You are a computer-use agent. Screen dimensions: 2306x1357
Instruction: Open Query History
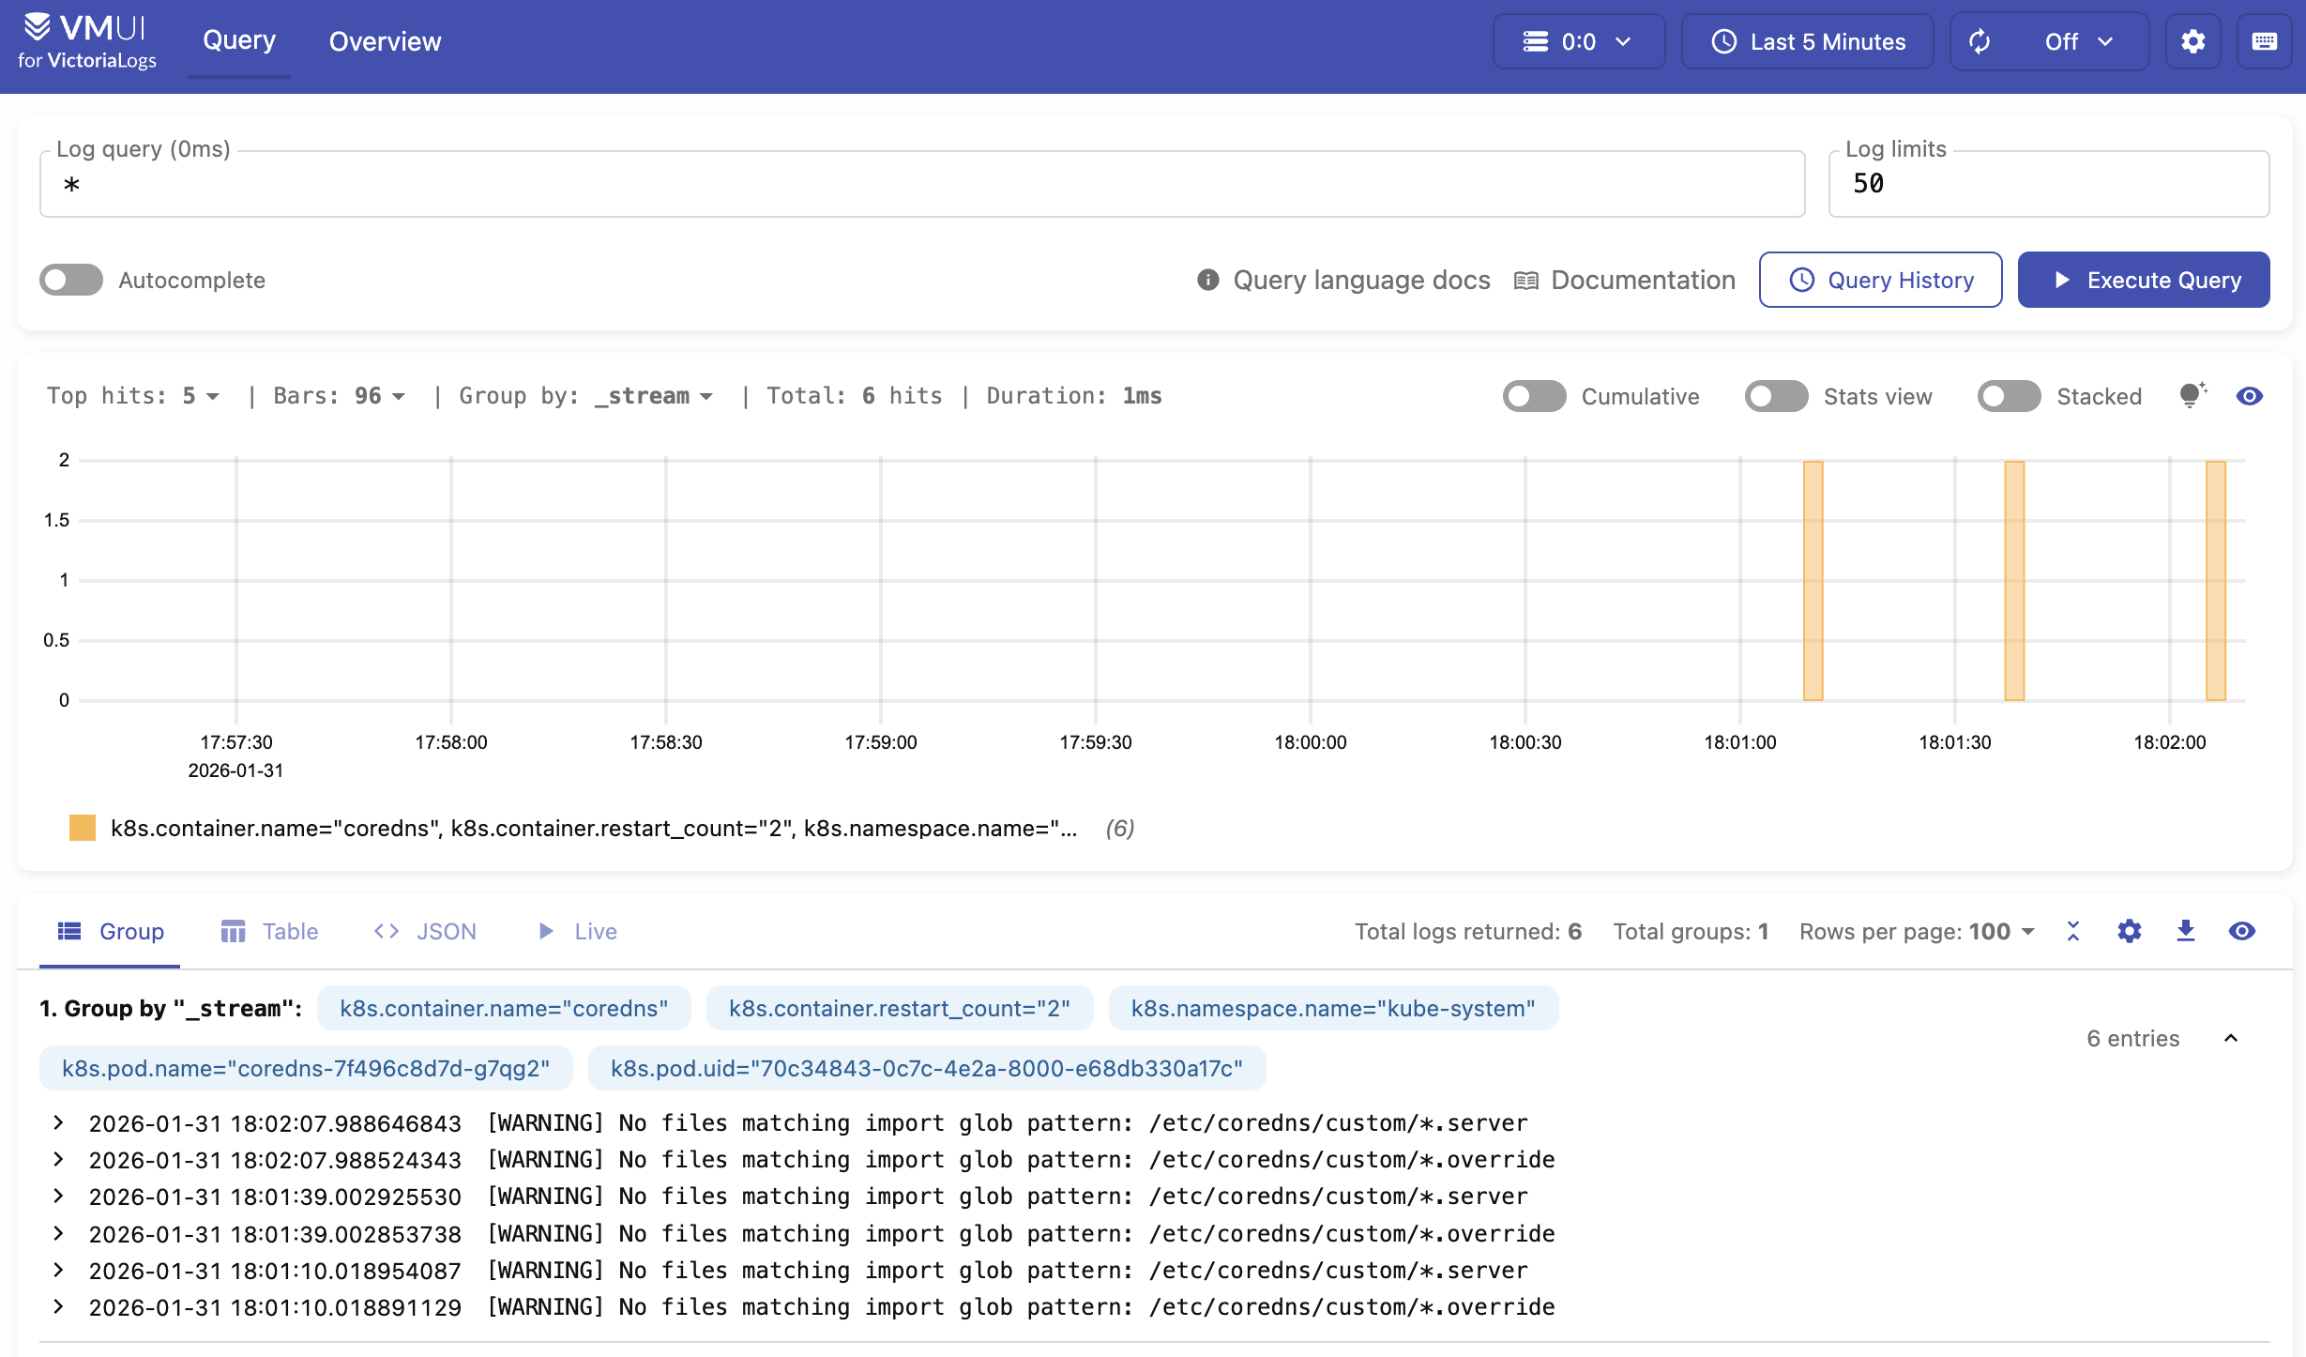point(1880,279)
